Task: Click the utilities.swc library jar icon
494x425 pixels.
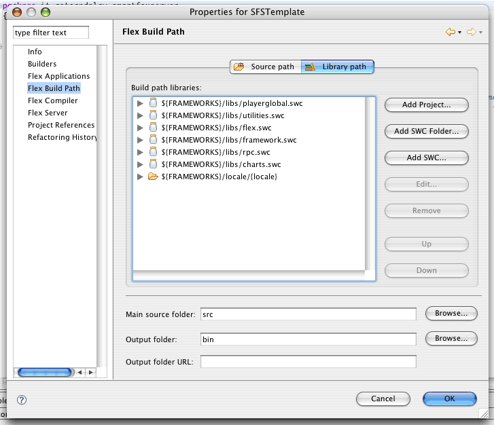Action: pos(153,115)
